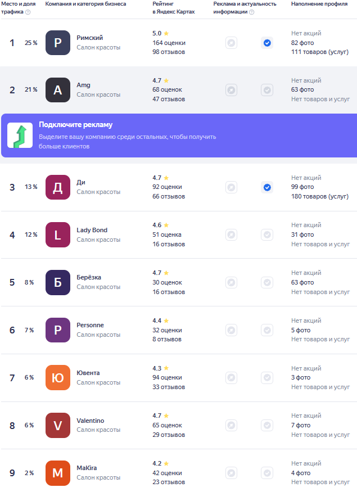Click the blue verified checkmark for Ди
Viewport: 357px width, 492px height.
point(267,187)
